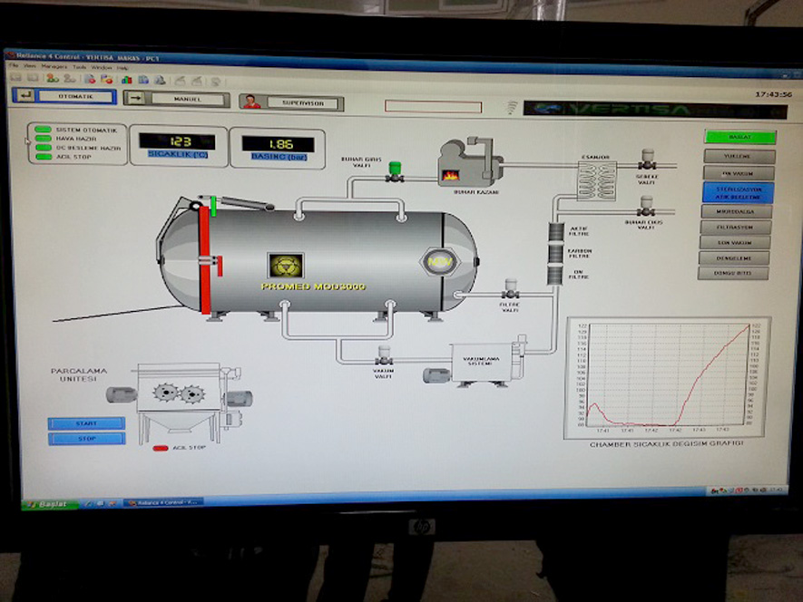Select the YUKLEME stage button
Image resolution: width=803 pixels, height=602 pixels.
point(739,156)
